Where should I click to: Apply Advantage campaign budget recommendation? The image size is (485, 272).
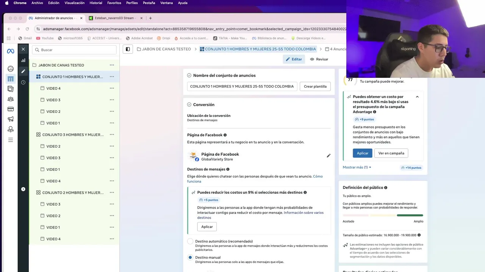coord(362,153)
